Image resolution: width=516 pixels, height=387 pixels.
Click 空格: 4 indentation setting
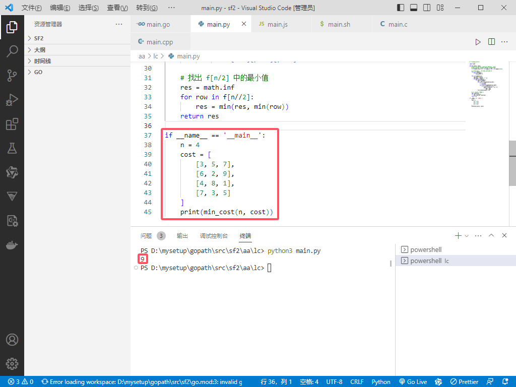(309, 382)
